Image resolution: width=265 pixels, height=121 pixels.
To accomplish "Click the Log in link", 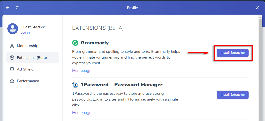I will coord(25,33).
